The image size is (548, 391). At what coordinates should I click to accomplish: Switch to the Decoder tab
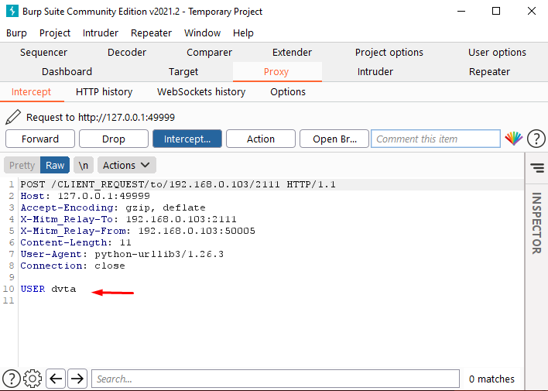click(127, 53)
